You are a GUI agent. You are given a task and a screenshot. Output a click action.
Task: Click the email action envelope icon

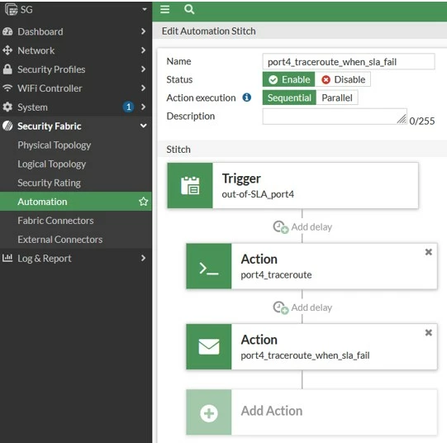pos(209,346)
